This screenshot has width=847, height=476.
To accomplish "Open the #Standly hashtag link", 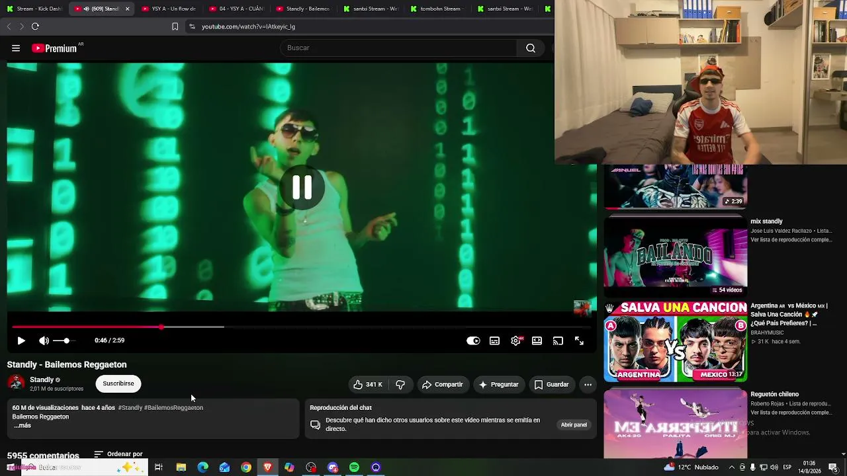I will coord(130,408).
